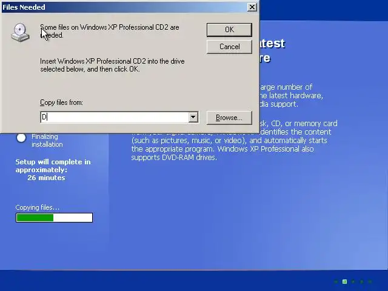Screen dimensions: 388x291
Task: Click the highlighted setup slide indicator square
Action: click(344, 281)
